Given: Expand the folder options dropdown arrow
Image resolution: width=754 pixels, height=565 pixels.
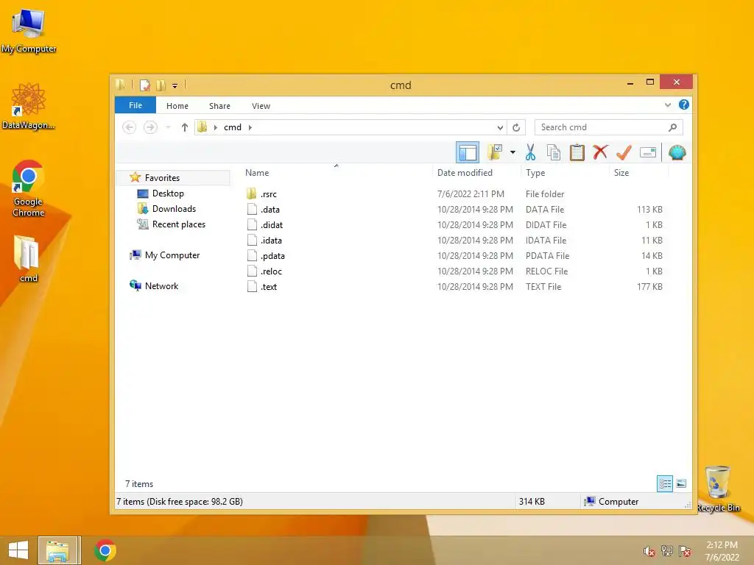Looking at the screenshot, I should [x=512, y=153].
